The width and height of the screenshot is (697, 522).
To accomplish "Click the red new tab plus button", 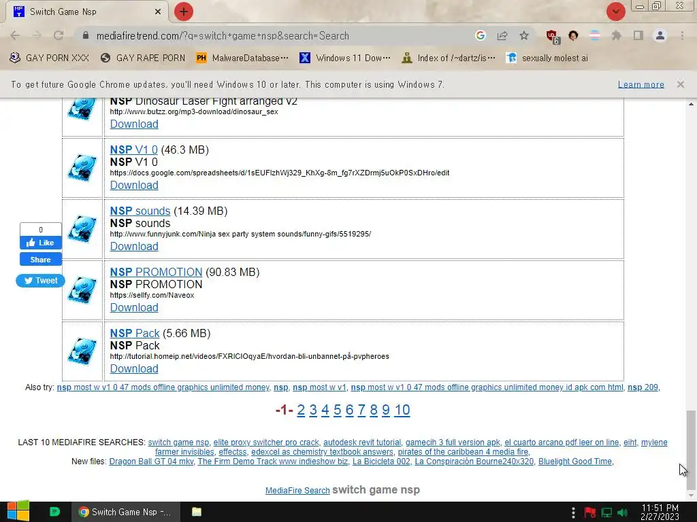I will pyautogui.click(x=184, y=12).
